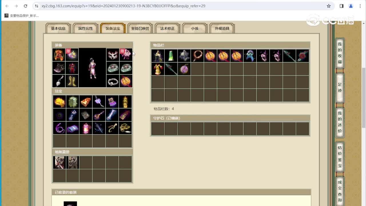Viewport: 366px width, 206px height.
Task: Open 足迹 in the side menu
Action: coord(340,88)
